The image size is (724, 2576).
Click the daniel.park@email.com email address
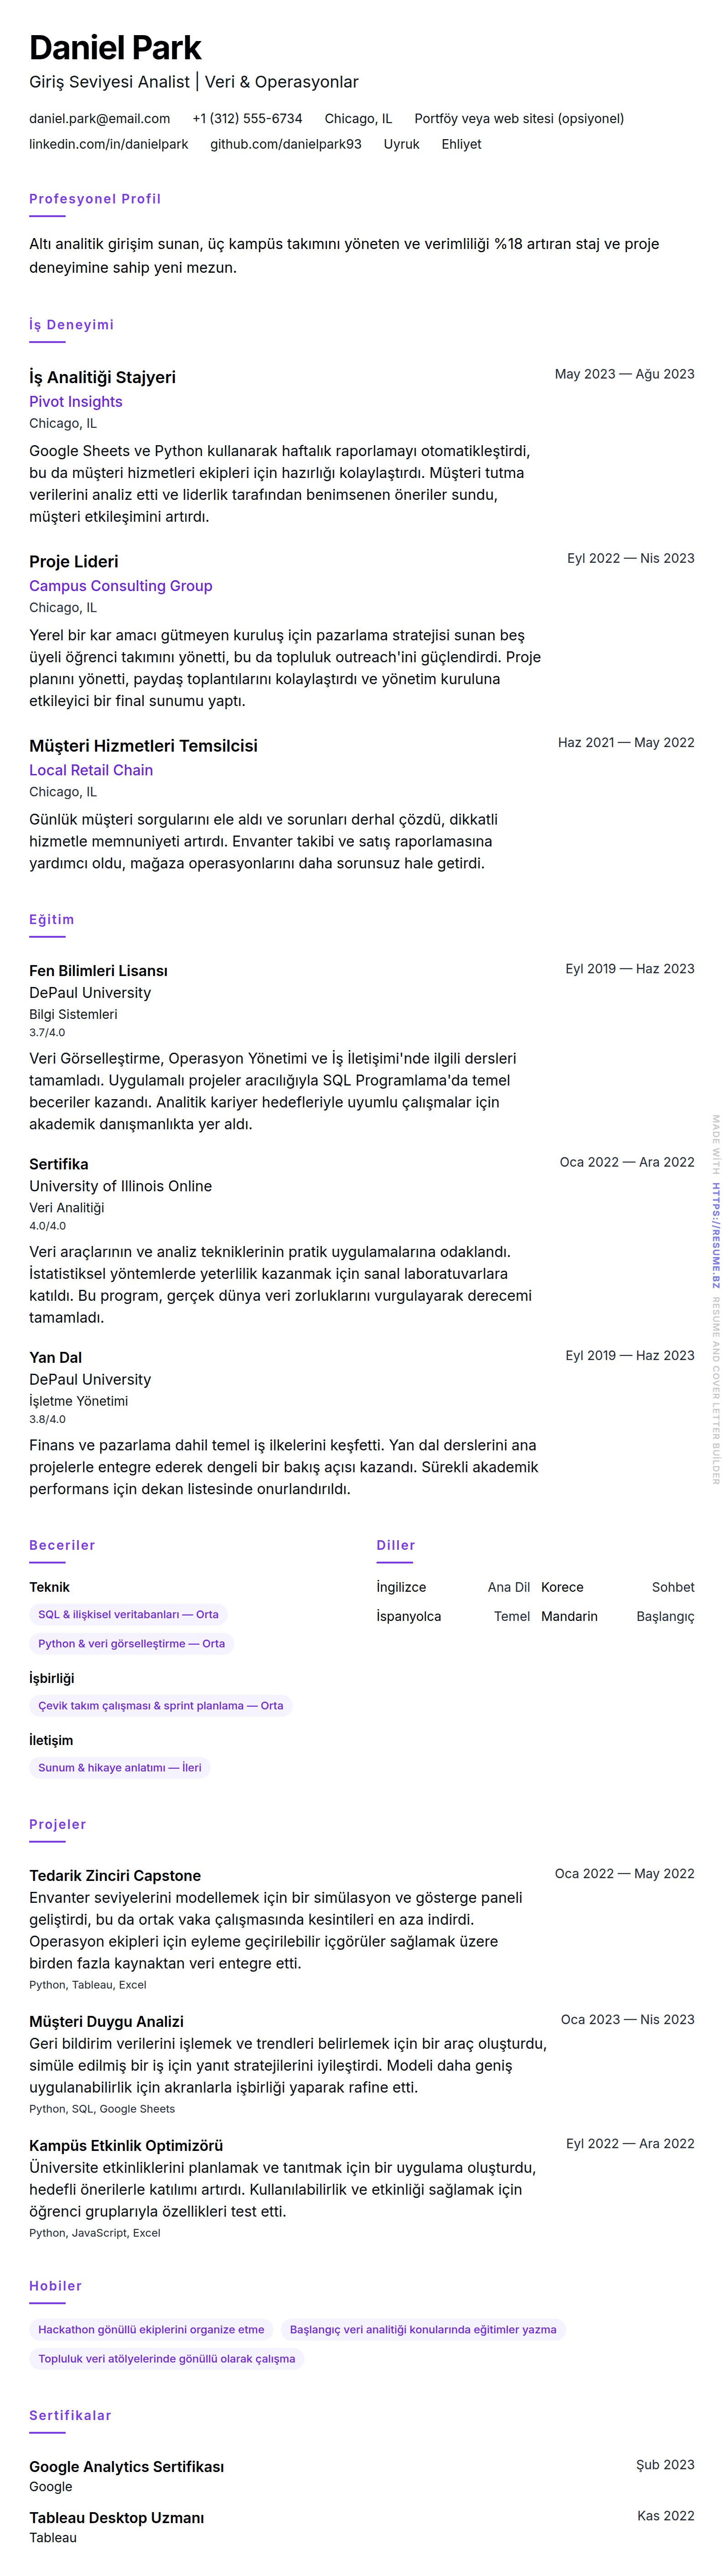(x=99, y=118)
